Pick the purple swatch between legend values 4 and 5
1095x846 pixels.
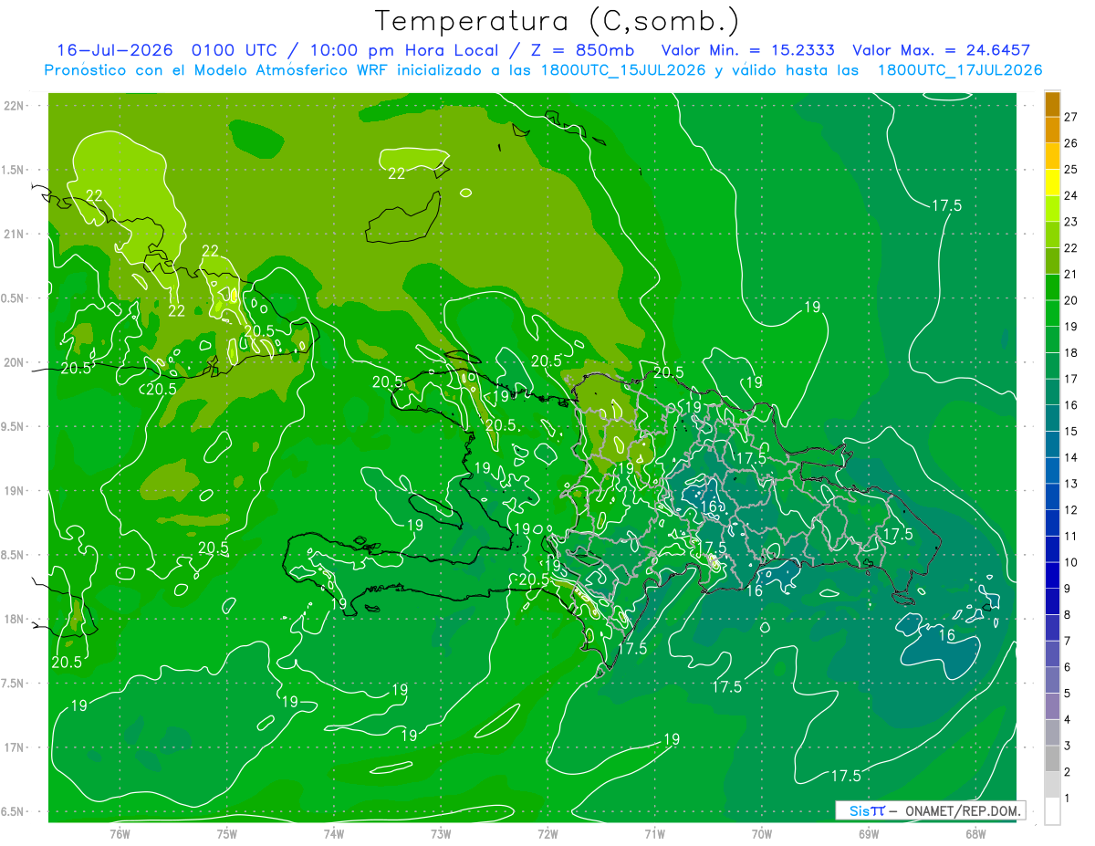coord(1053,706)
